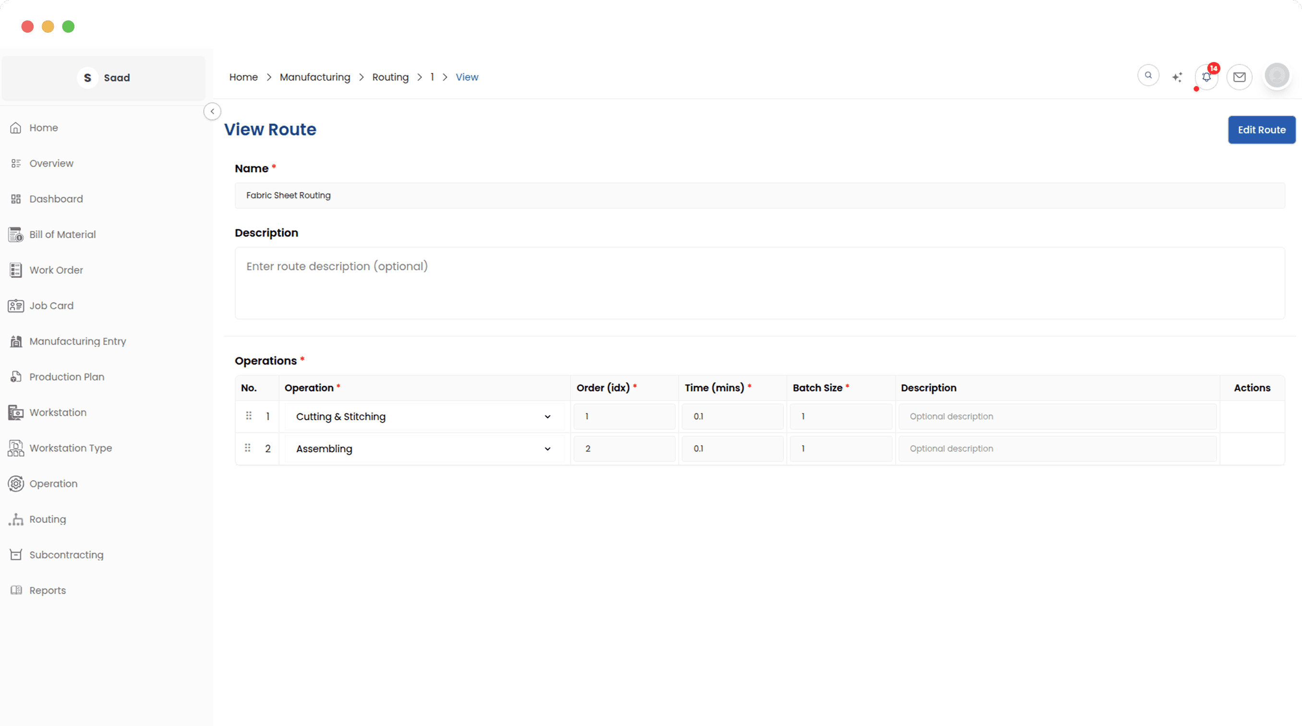Click the Routing breadcrumb link
The height and width of the screenshot is (726, 1302).
coord(390,77)
